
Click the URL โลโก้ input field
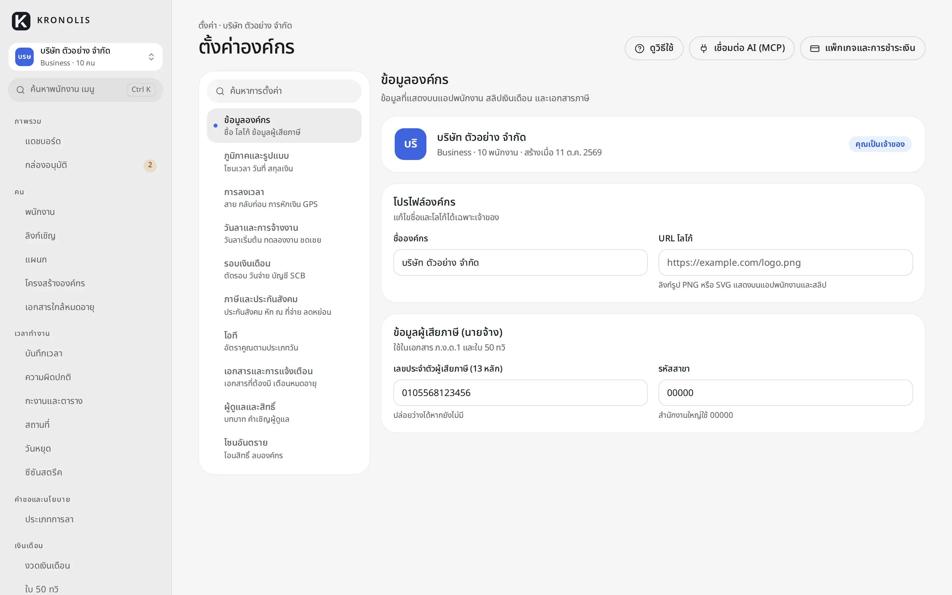(785, 262)
